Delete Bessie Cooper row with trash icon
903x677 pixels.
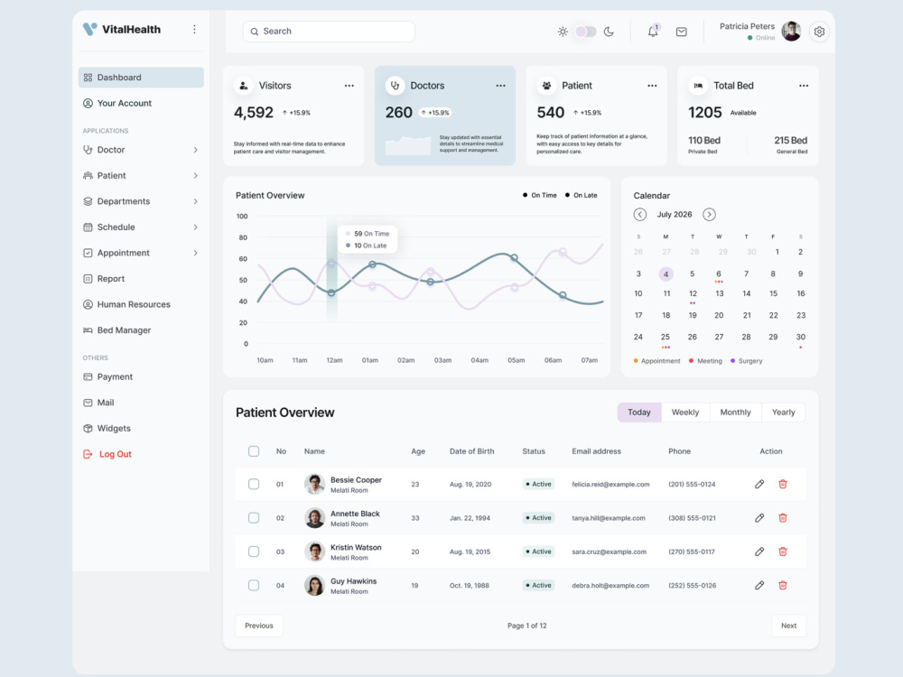tap(783, 484)
